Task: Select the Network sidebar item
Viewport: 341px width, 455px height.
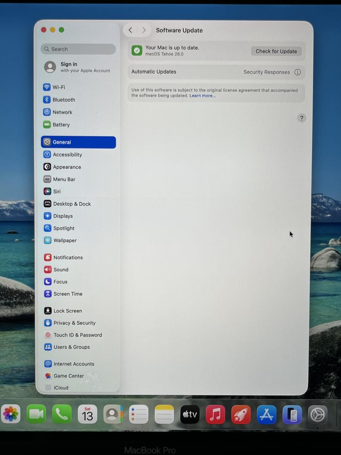Action: tap(78, 112)
